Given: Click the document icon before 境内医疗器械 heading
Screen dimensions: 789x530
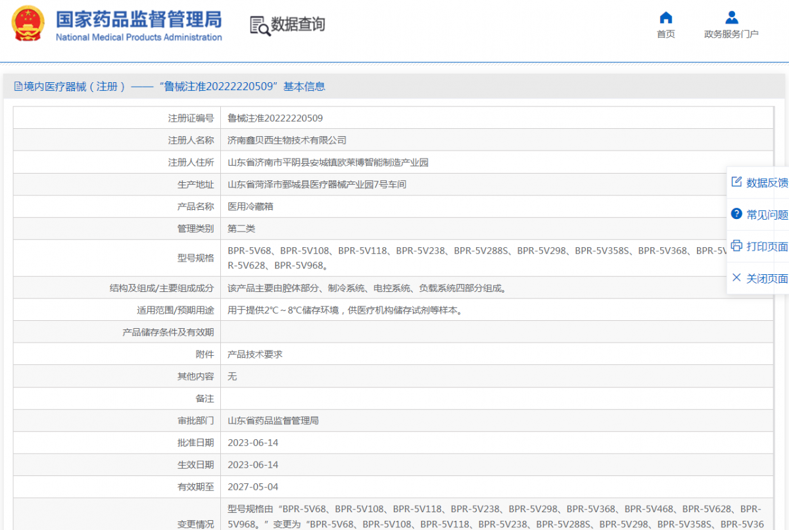Looking at the screenshot, I should pyautogui.click(x=18, y=86).
